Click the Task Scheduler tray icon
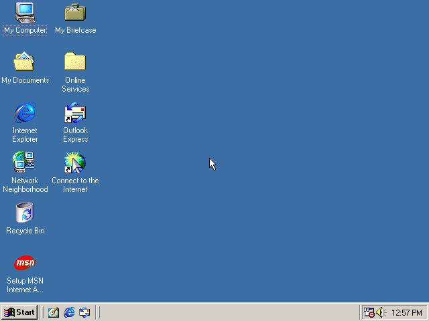Screen dimensions: 429x321 [369, 312]
